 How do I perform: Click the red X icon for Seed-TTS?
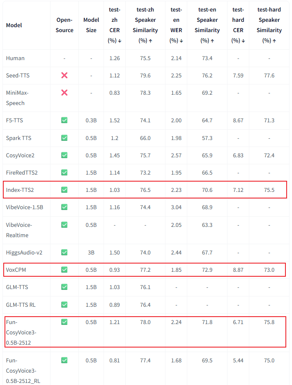point(64,75)
